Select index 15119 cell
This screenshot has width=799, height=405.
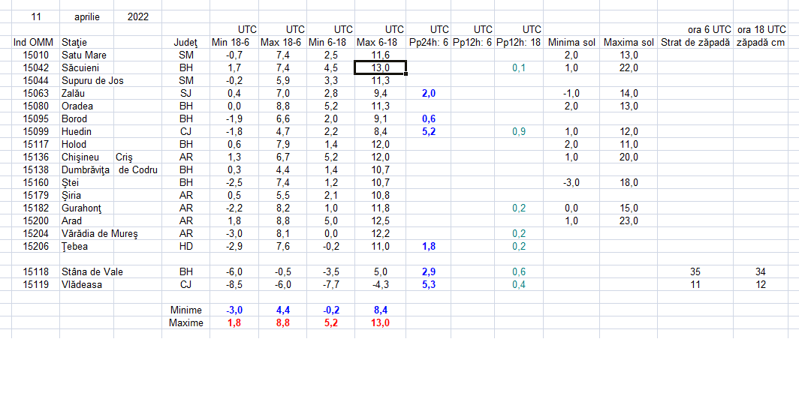click(36, 284)
